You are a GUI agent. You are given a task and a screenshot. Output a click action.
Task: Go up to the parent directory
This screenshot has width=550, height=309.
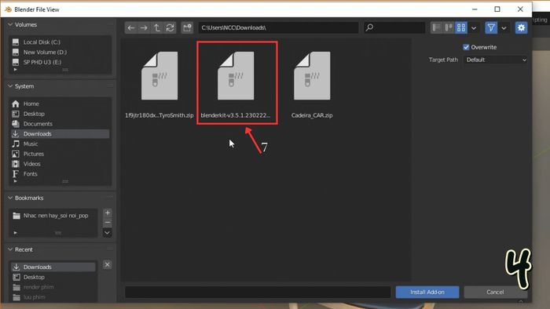[157, 27]
